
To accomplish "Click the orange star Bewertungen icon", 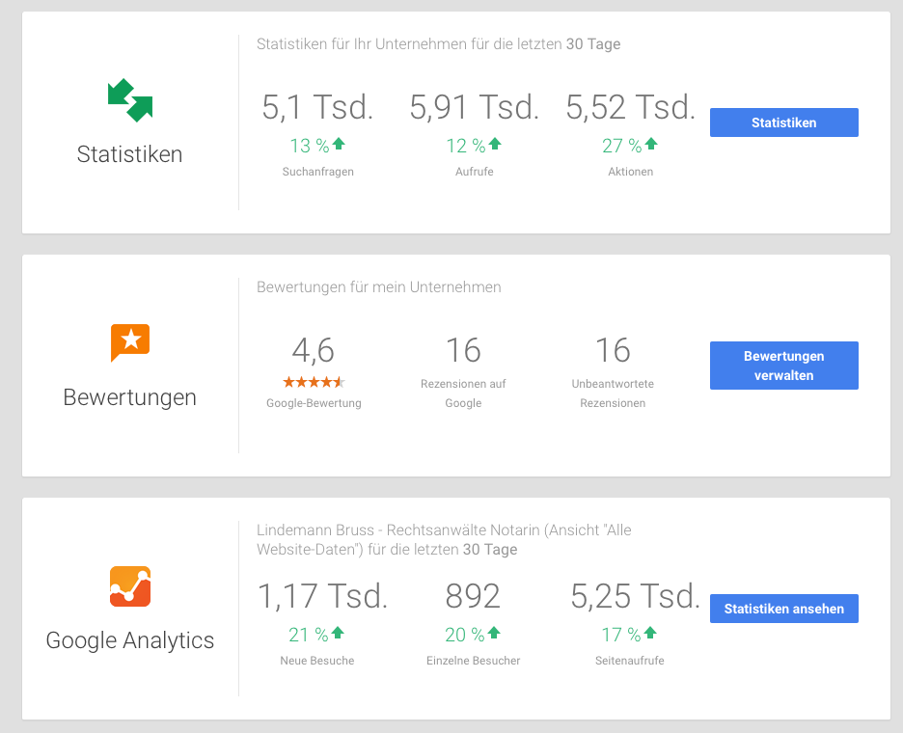I will click(x=130, y=342).
